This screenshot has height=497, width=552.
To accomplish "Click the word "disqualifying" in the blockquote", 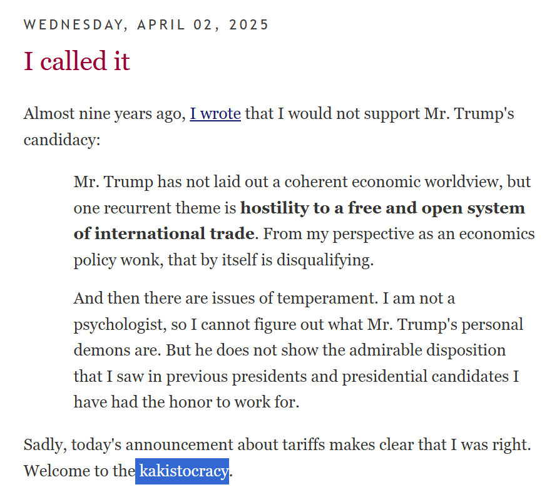I will point(325,260).
